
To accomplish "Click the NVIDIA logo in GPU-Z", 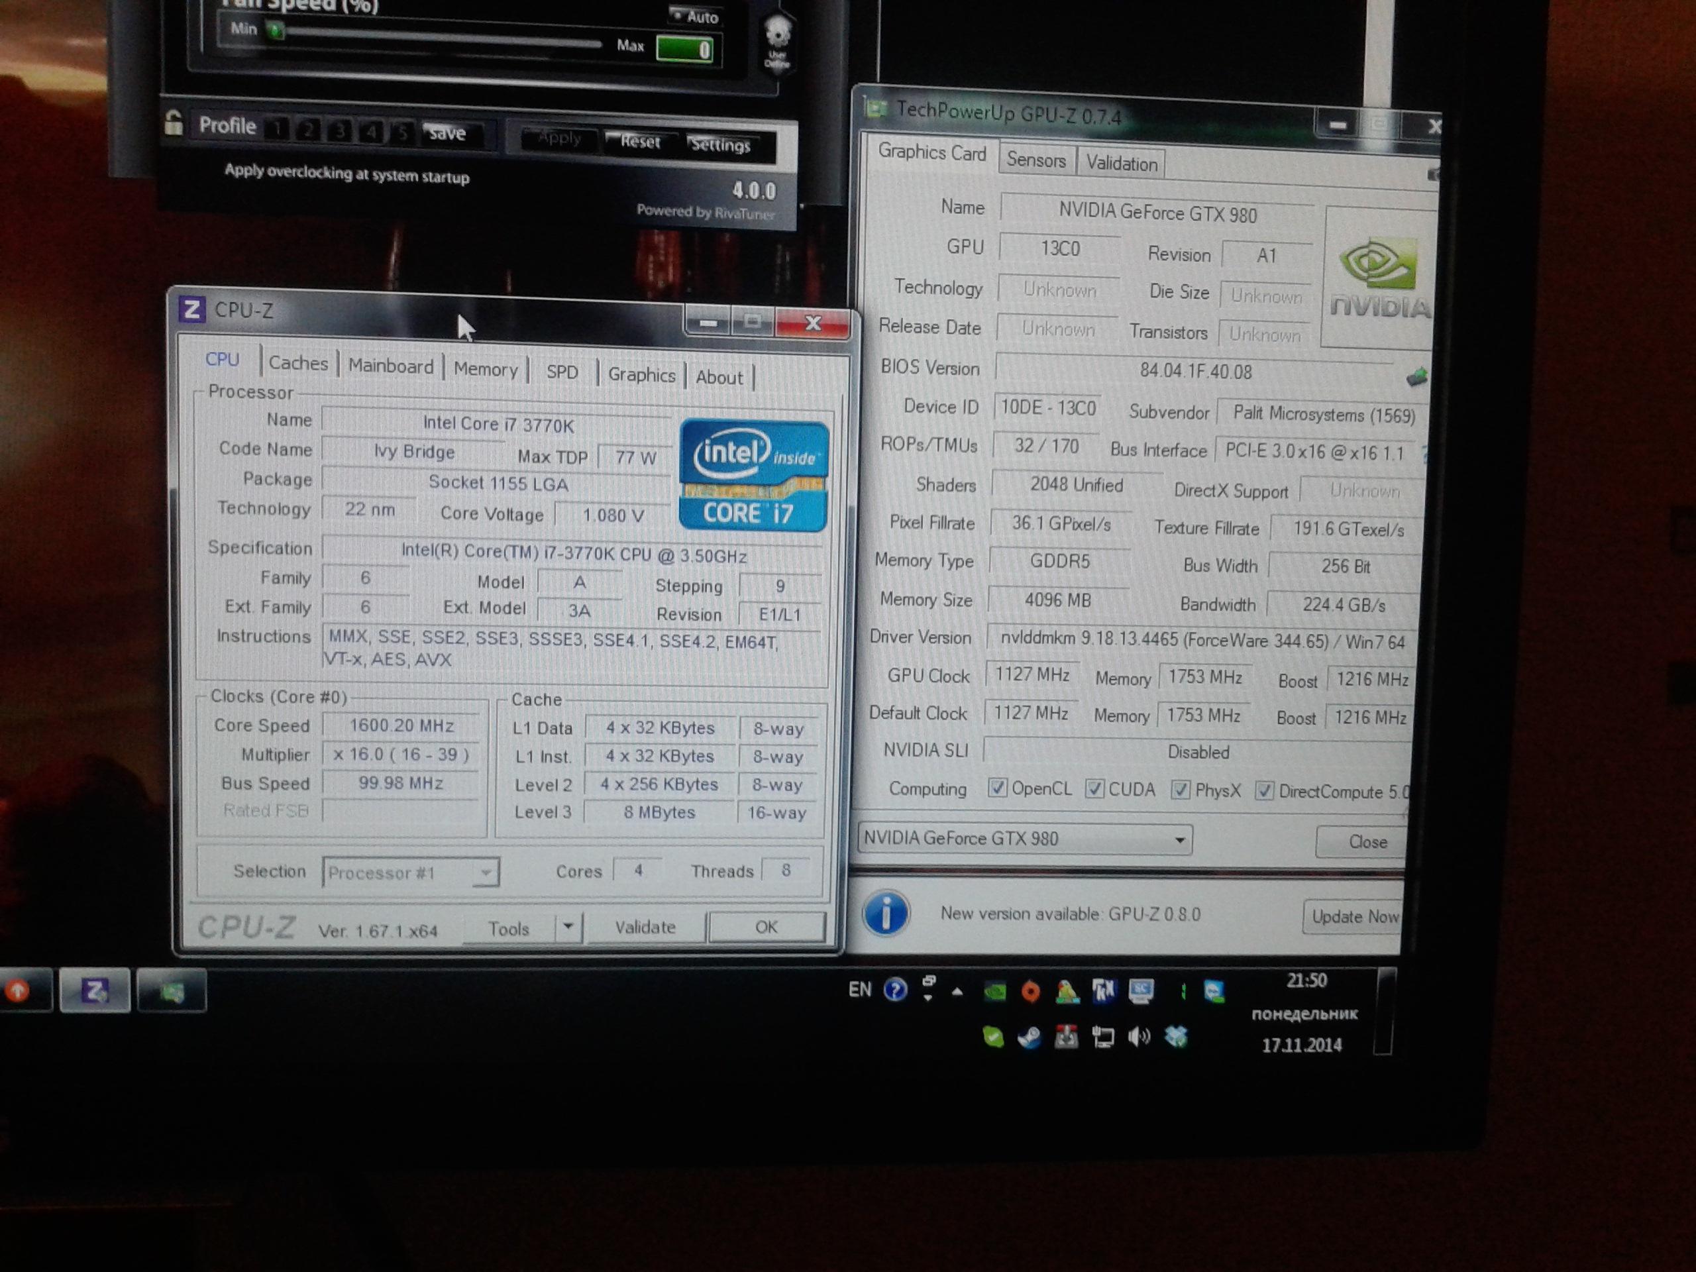I will pyautogui.click(x=1379, y=278).
